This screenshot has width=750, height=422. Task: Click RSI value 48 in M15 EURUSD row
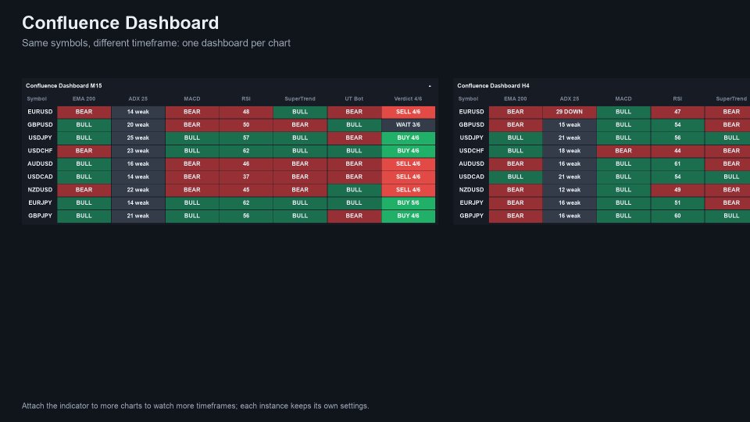click(246, 112)
